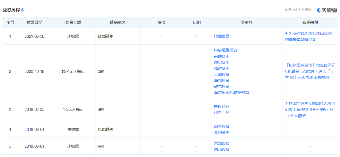Click the 新闻来源 column header
This screenshot has width=340, height=157.
(310, 22)
